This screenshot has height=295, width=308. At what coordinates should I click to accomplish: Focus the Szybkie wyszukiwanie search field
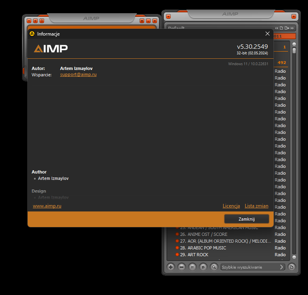click(x=250, y=267)
